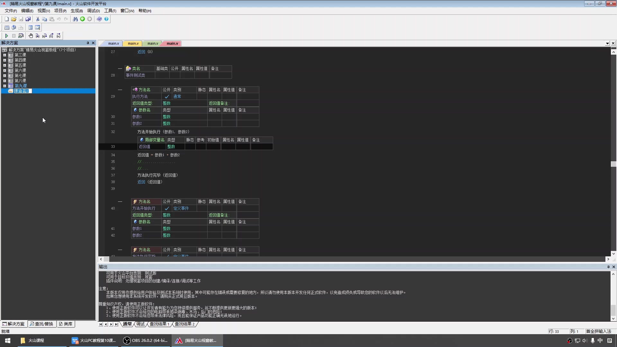Switch to the red main.v tab
This screenshot has width=617, height=347.
(x=172, y=43)
